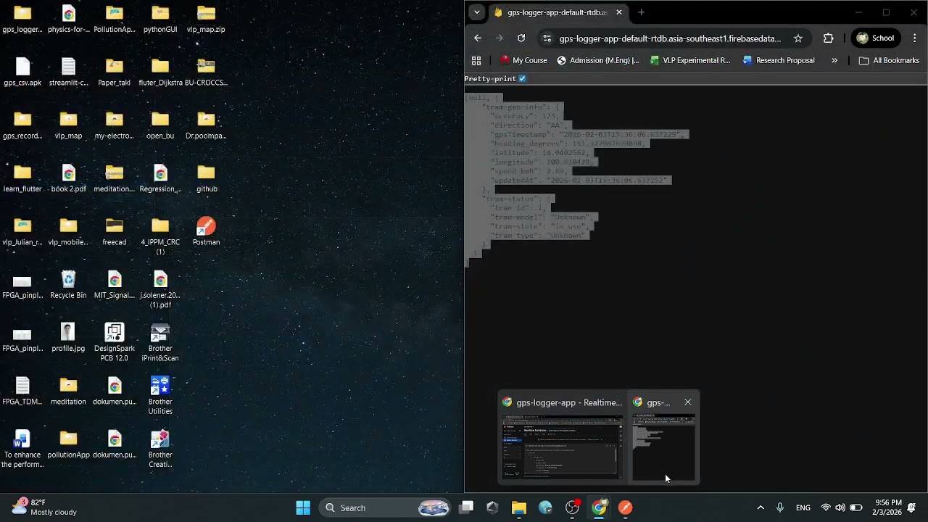Open Chrome apps grid in bookmarks bar

(x=476, y=60)
